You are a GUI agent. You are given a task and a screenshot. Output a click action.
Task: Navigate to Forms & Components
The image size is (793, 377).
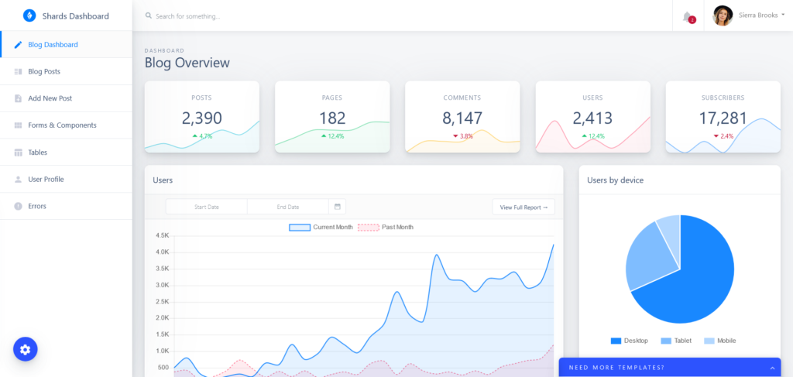[67, 125]
